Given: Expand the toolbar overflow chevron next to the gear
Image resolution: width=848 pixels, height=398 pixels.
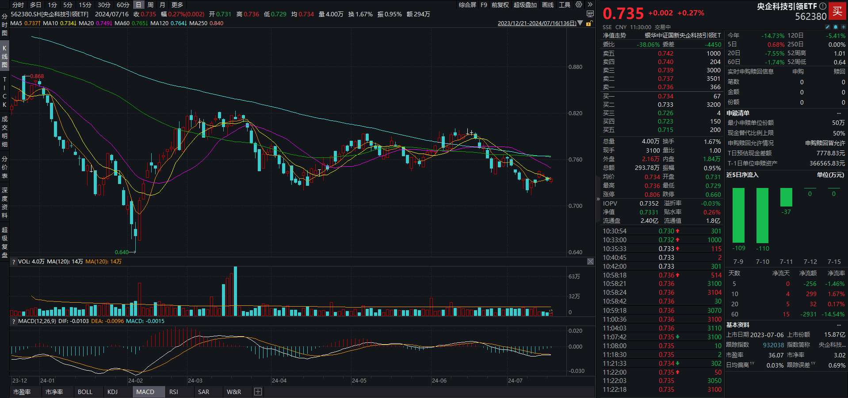Looking at the screenshot, I should point(590,5).
